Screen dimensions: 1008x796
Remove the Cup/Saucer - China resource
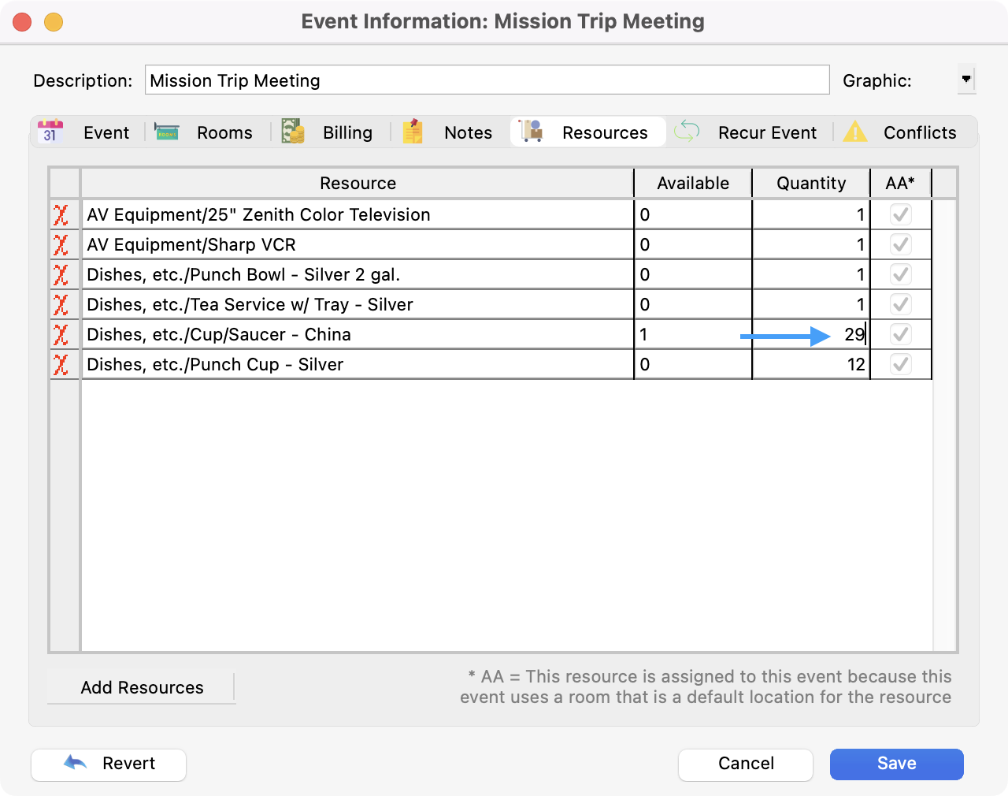[x=61, y=335]
